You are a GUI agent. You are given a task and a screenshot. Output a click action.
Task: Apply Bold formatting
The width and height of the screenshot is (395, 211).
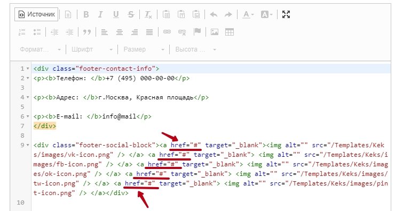86,14
